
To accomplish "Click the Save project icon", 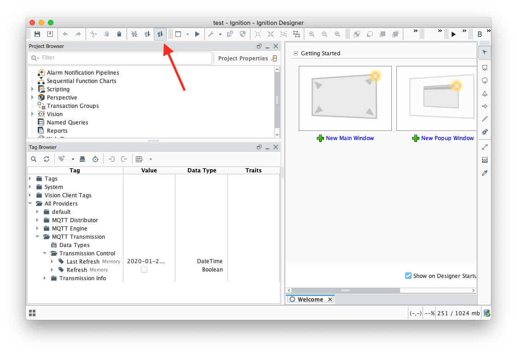I will pos(37,34).
